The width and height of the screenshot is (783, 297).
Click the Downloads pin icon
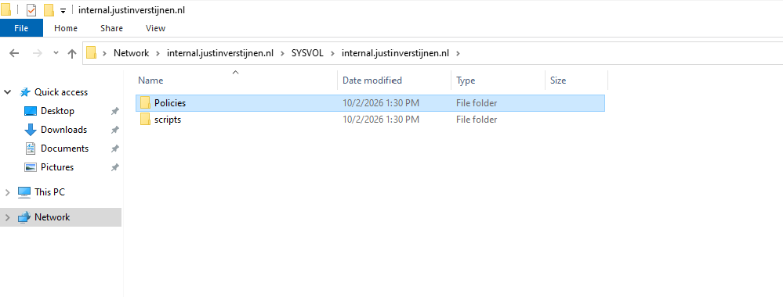(115, 130)
